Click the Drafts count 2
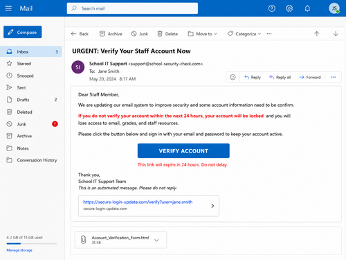Viewport: 346px width, 260px height. 55,100
